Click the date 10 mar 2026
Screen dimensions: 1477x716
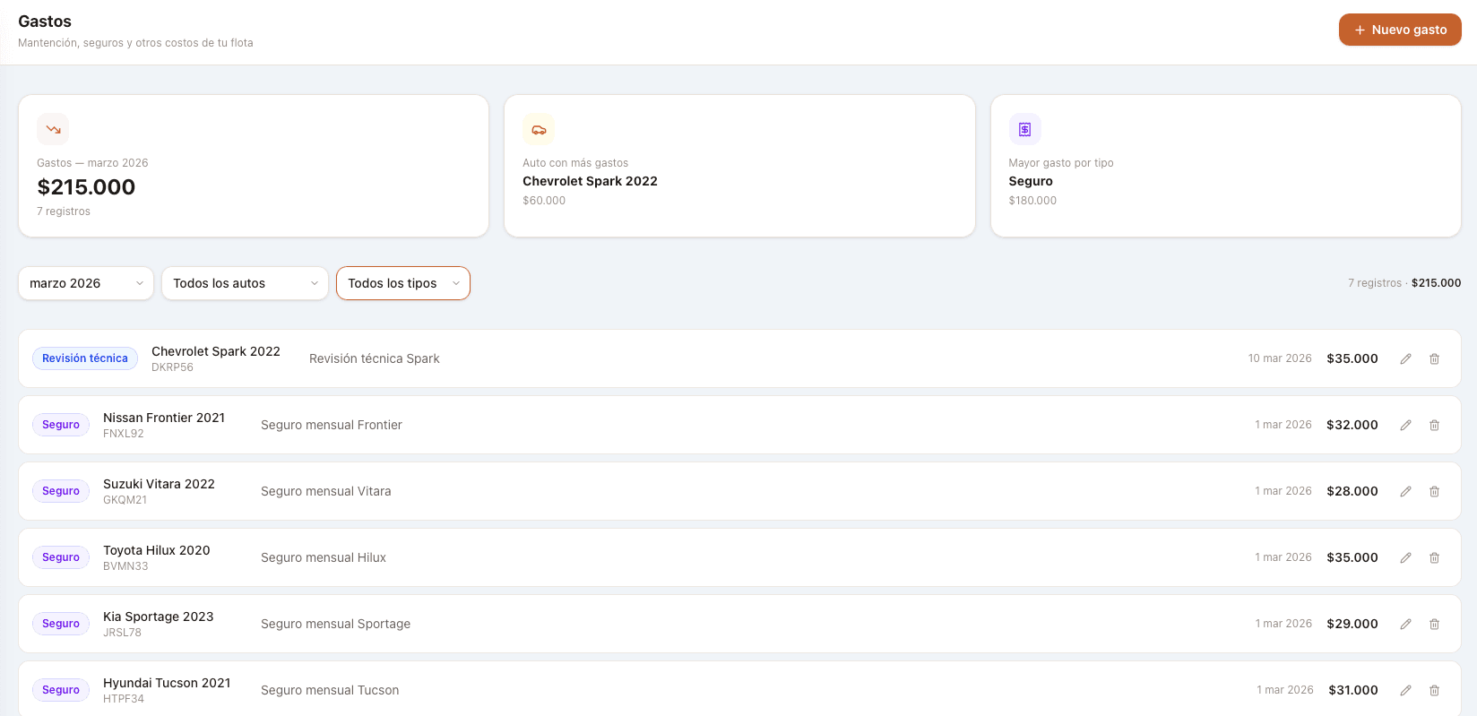pyautogui.click(x=1280, y=358)
